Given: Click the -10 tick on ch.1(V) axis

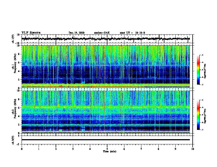Looking at the screenshot, I should 18,43.
